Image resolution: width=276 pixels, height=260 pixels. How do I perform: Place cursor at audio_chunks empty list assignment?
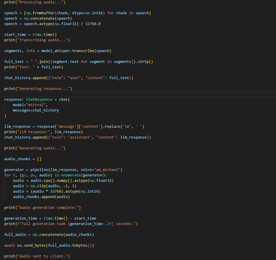click(x=23, y=159)
